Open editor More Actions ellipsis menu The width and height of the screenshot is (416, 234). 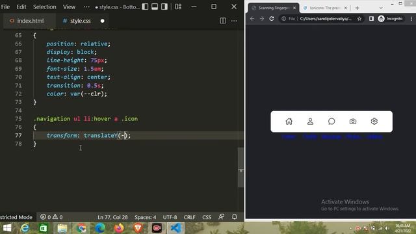(x=234, y=21)
